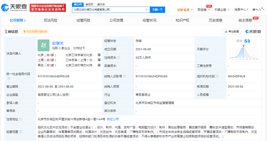Select registered capital 50万人民币
The image size is (267, 141).
[143, 58]
